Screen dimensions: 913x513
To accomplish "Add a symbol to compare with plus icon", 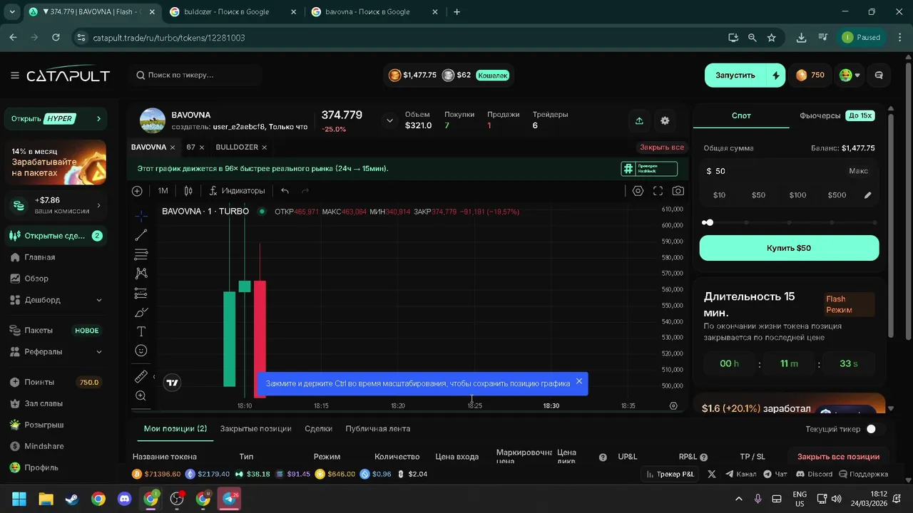I will point(137,191).
